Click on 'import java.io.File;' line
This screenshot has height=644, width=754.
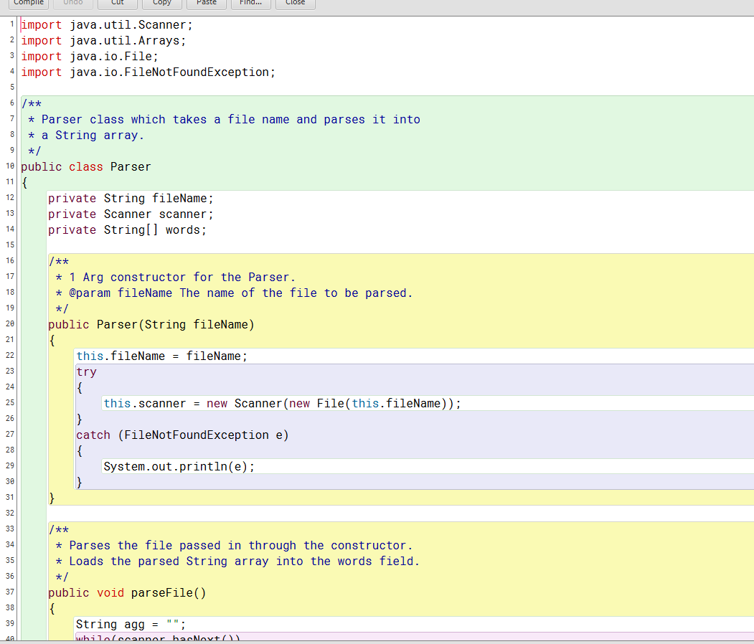click(x=90, y=57)
